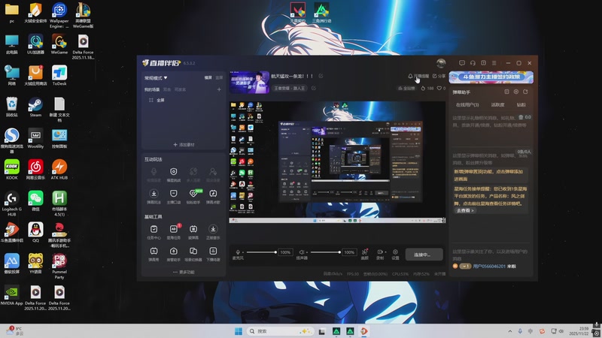Open the message chat icon in title bar
Image resolution: width=602 pixels, height=338 pixels.
click(462, 63)
